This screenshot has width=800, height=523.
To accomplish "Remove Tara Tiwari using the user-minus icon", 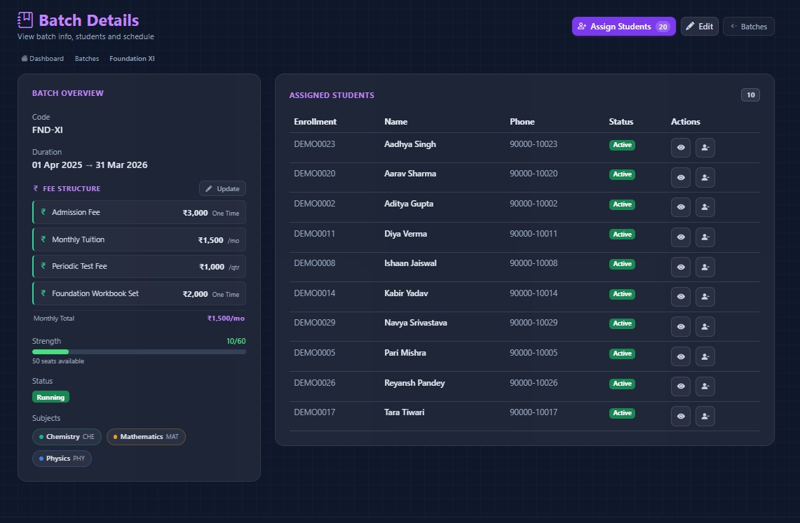I will coord(705,416).
